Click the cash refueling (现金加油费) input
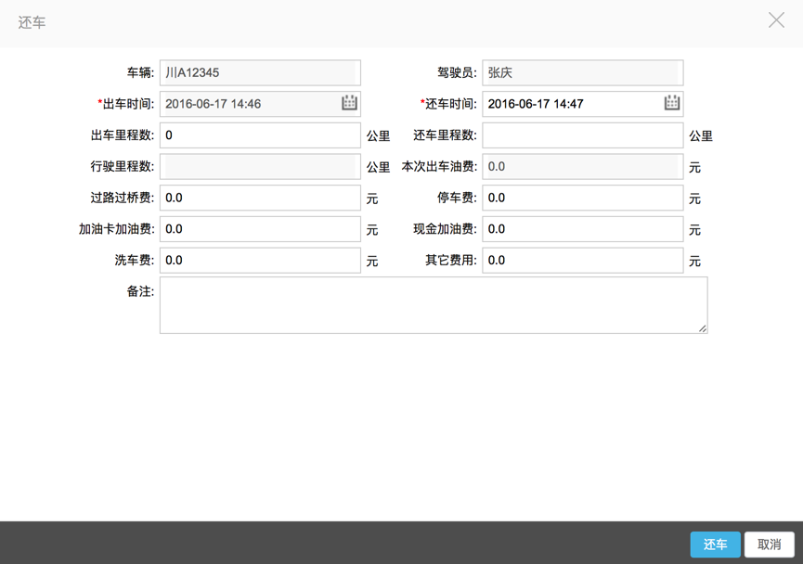 tap(582, 228)
